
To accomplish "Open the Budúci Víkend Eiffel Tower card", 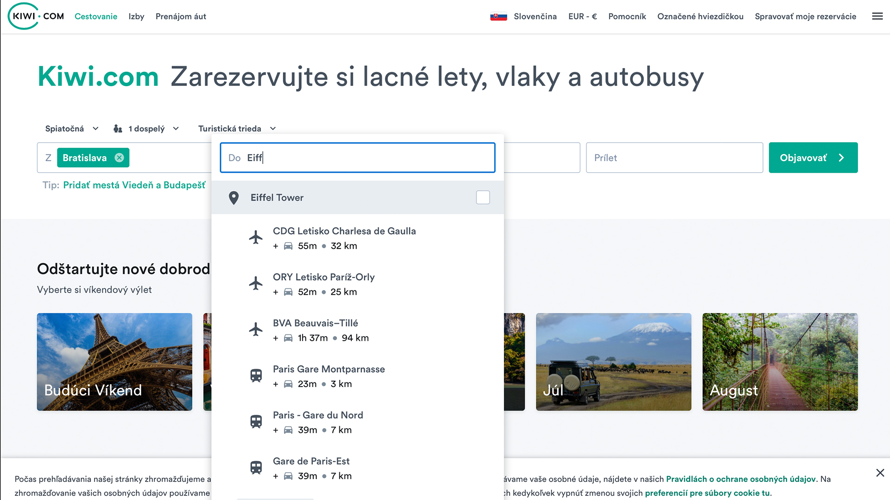I will click(114, 362).
